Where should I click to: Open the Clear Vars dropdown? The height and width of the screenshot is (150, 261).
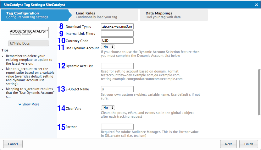click(x=108, y=108)
